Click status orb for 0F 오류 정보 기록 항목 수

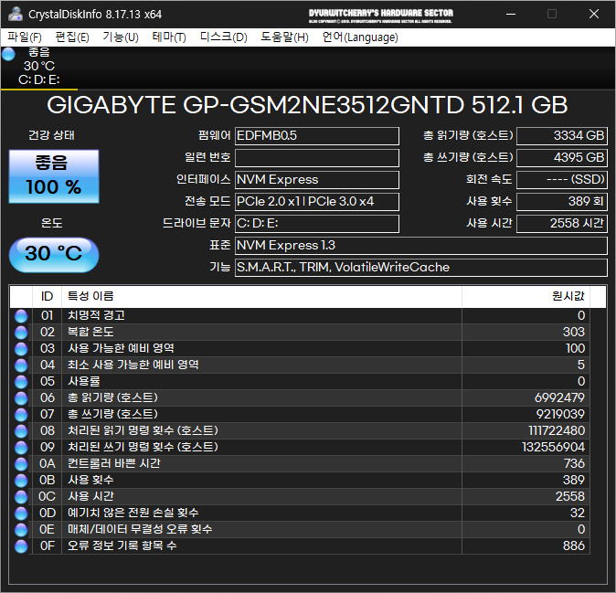pyautogui.click(x=21, y=546)
